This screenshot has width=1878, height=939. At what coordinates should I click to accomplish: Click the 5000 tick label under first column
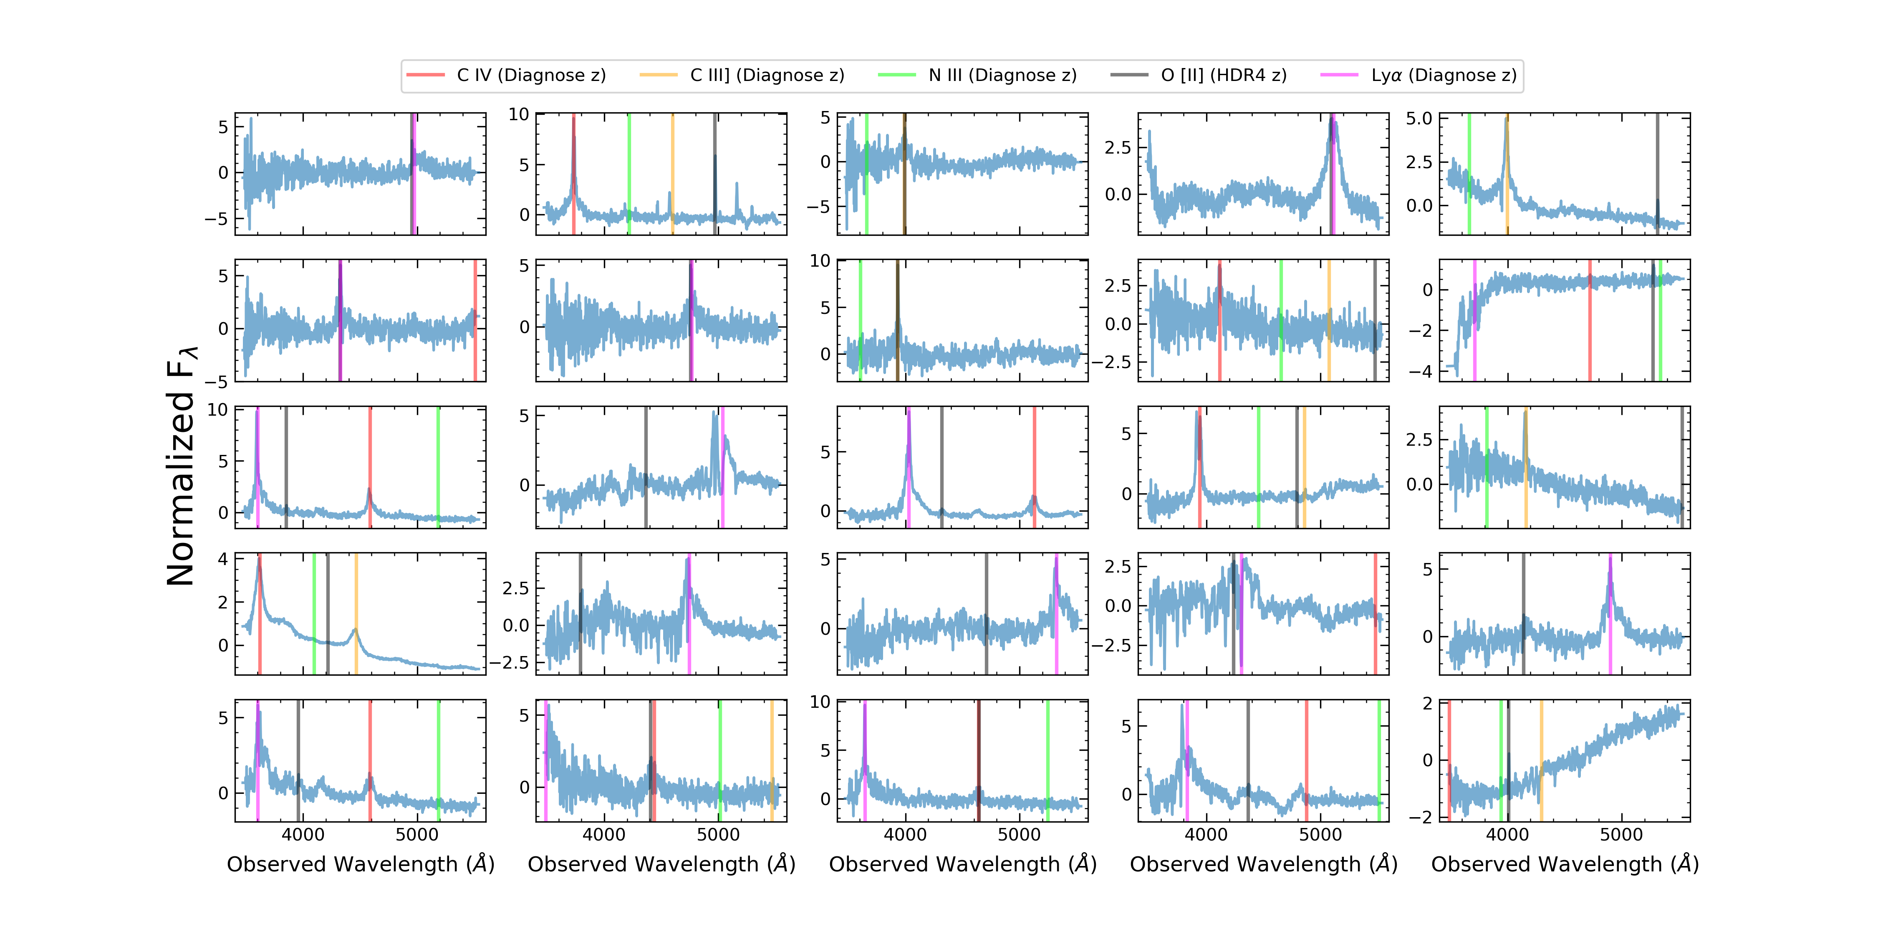pyautogui.click(x=417, y=835)
